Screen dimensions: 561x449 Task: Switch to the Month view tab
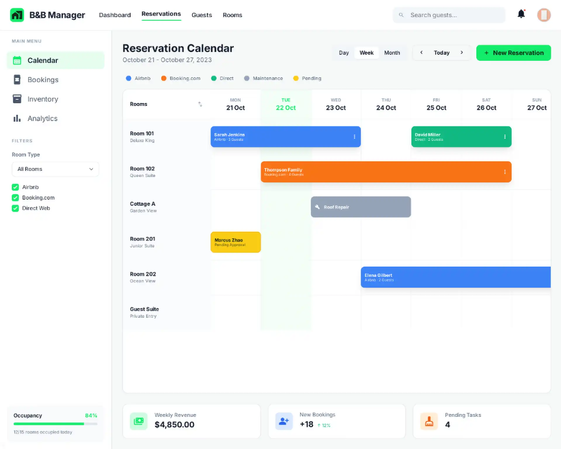(x=392, y=53)
